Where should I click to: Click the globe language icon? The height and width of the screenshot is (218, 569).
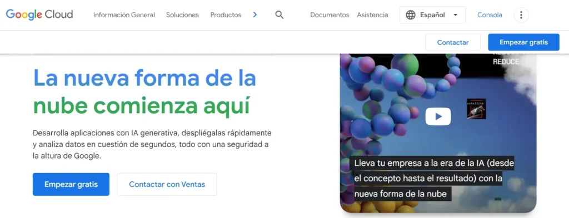[x=411, y=15]
